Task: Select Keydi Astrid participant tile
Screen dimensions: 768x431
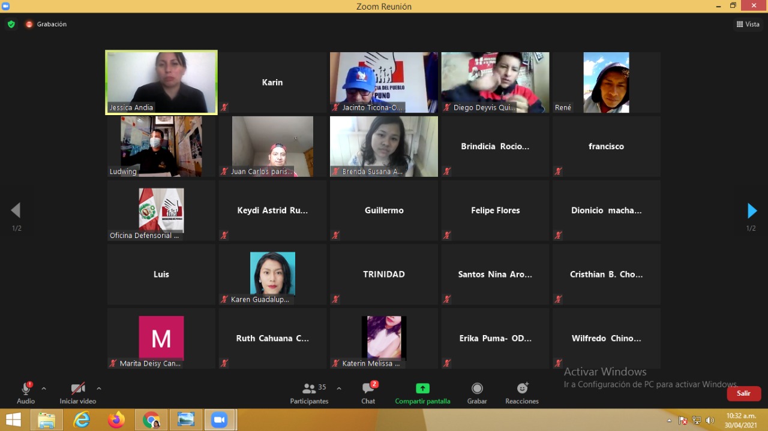Action: [x=272, y=210]
